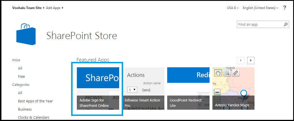Click the Categories filter label
The height and width of the screenshot is (121, 294).
21,85
